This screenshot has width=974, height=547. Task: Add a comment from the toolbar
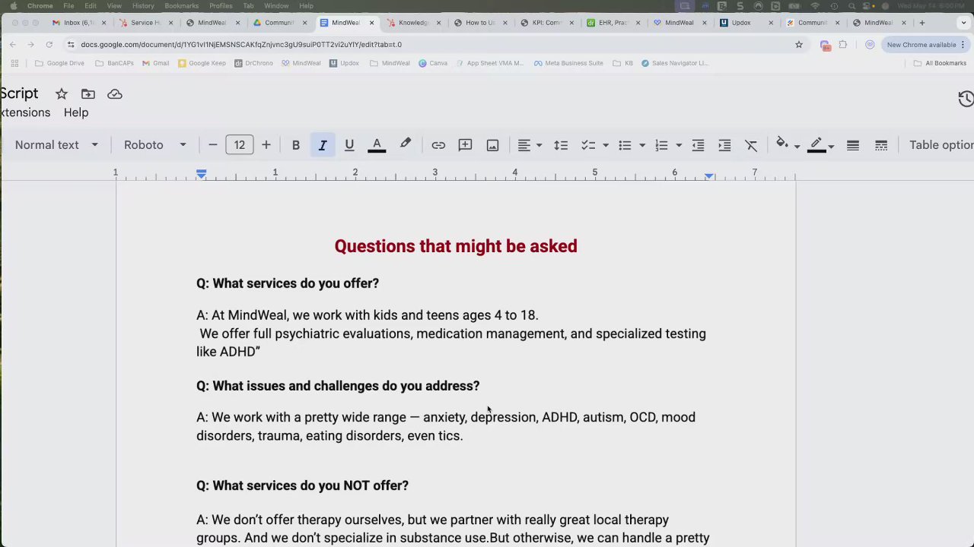(465, 145)
